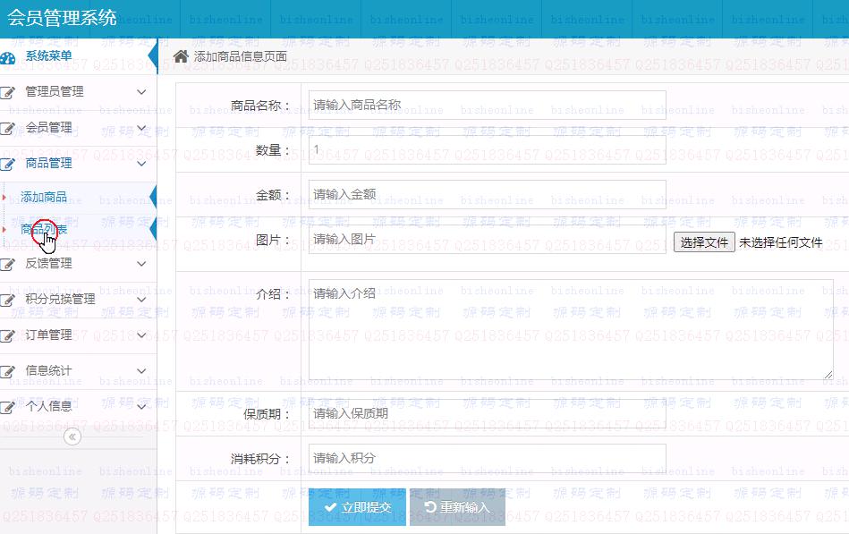Collapse the 商品管理 chevron
The height and width of the screenshot is (534, 849).
coord(141,164)
